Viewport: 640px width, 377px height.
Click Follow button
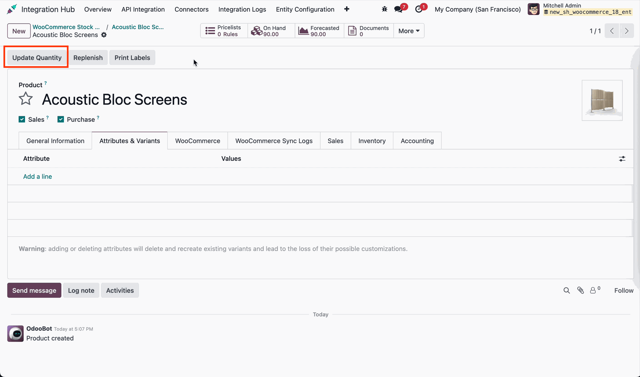[x=624, y=290]
